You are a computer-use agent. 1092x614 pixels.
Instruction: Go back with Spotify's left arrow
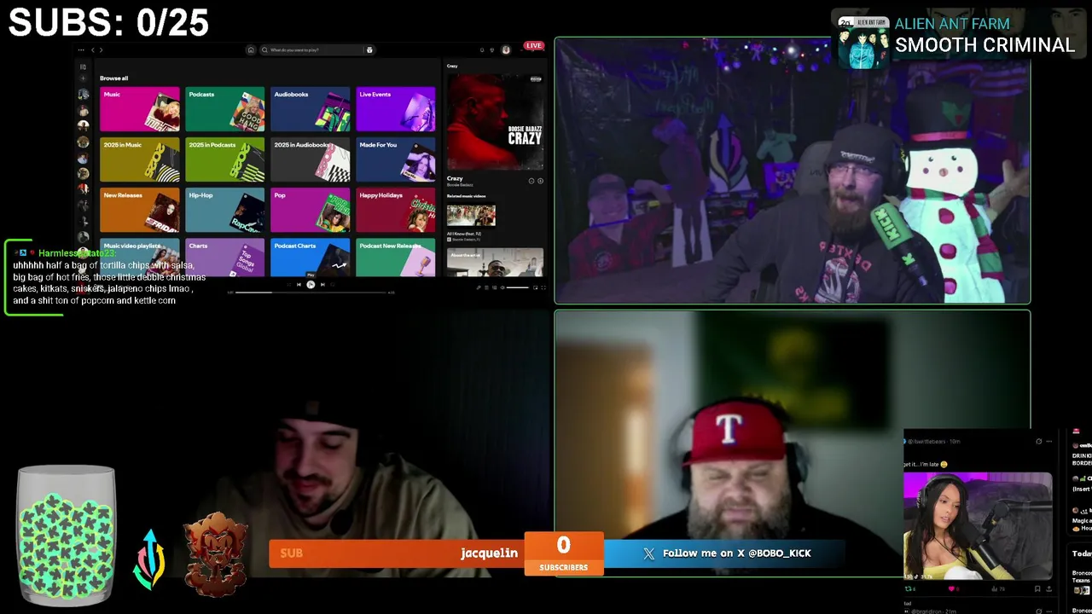93,50
